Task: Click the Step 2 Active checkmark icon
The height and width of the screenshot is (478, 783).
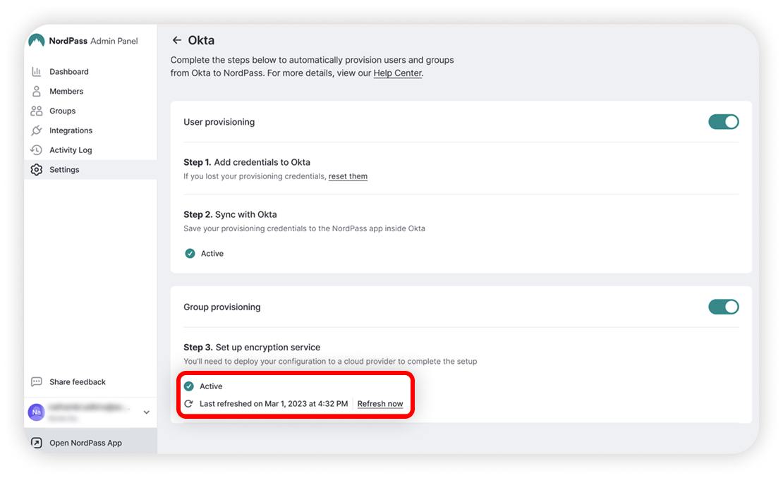Action: (x=190, y=254)
